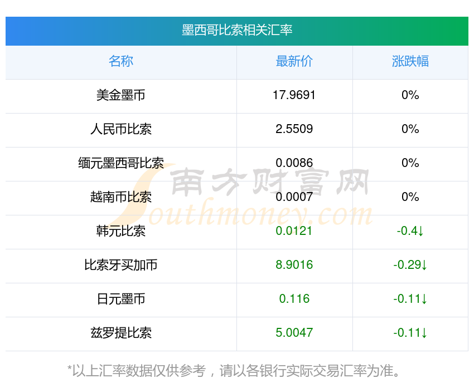Select the price 0.0007
This screenshot has height=388, width=474.
click(294, 197)
